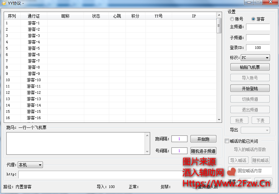Image resolution: width=279 pixels, height=194 pixels.
Task: Select row 游客-13 in the list
Action: [x=110, y=99]
